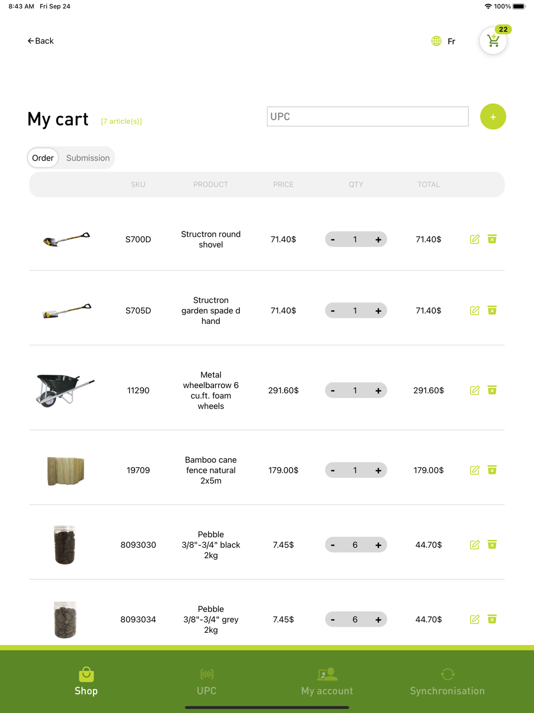This screenshot has height=713, width=534.
Task: Delete the Pebble black 2kg item
Action: click(492, 545)
